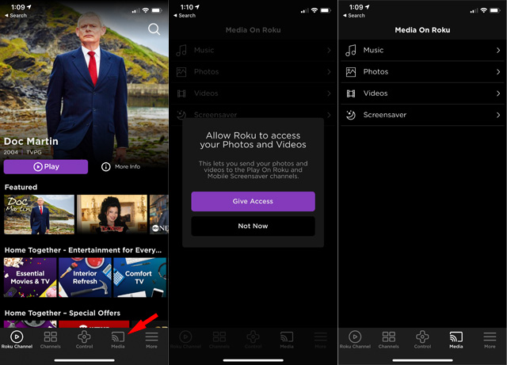Image resolution: width=507 pixels, height=365 pixels.
Task: Go back to Search on the right screen
Action: (x=354, y=16)
